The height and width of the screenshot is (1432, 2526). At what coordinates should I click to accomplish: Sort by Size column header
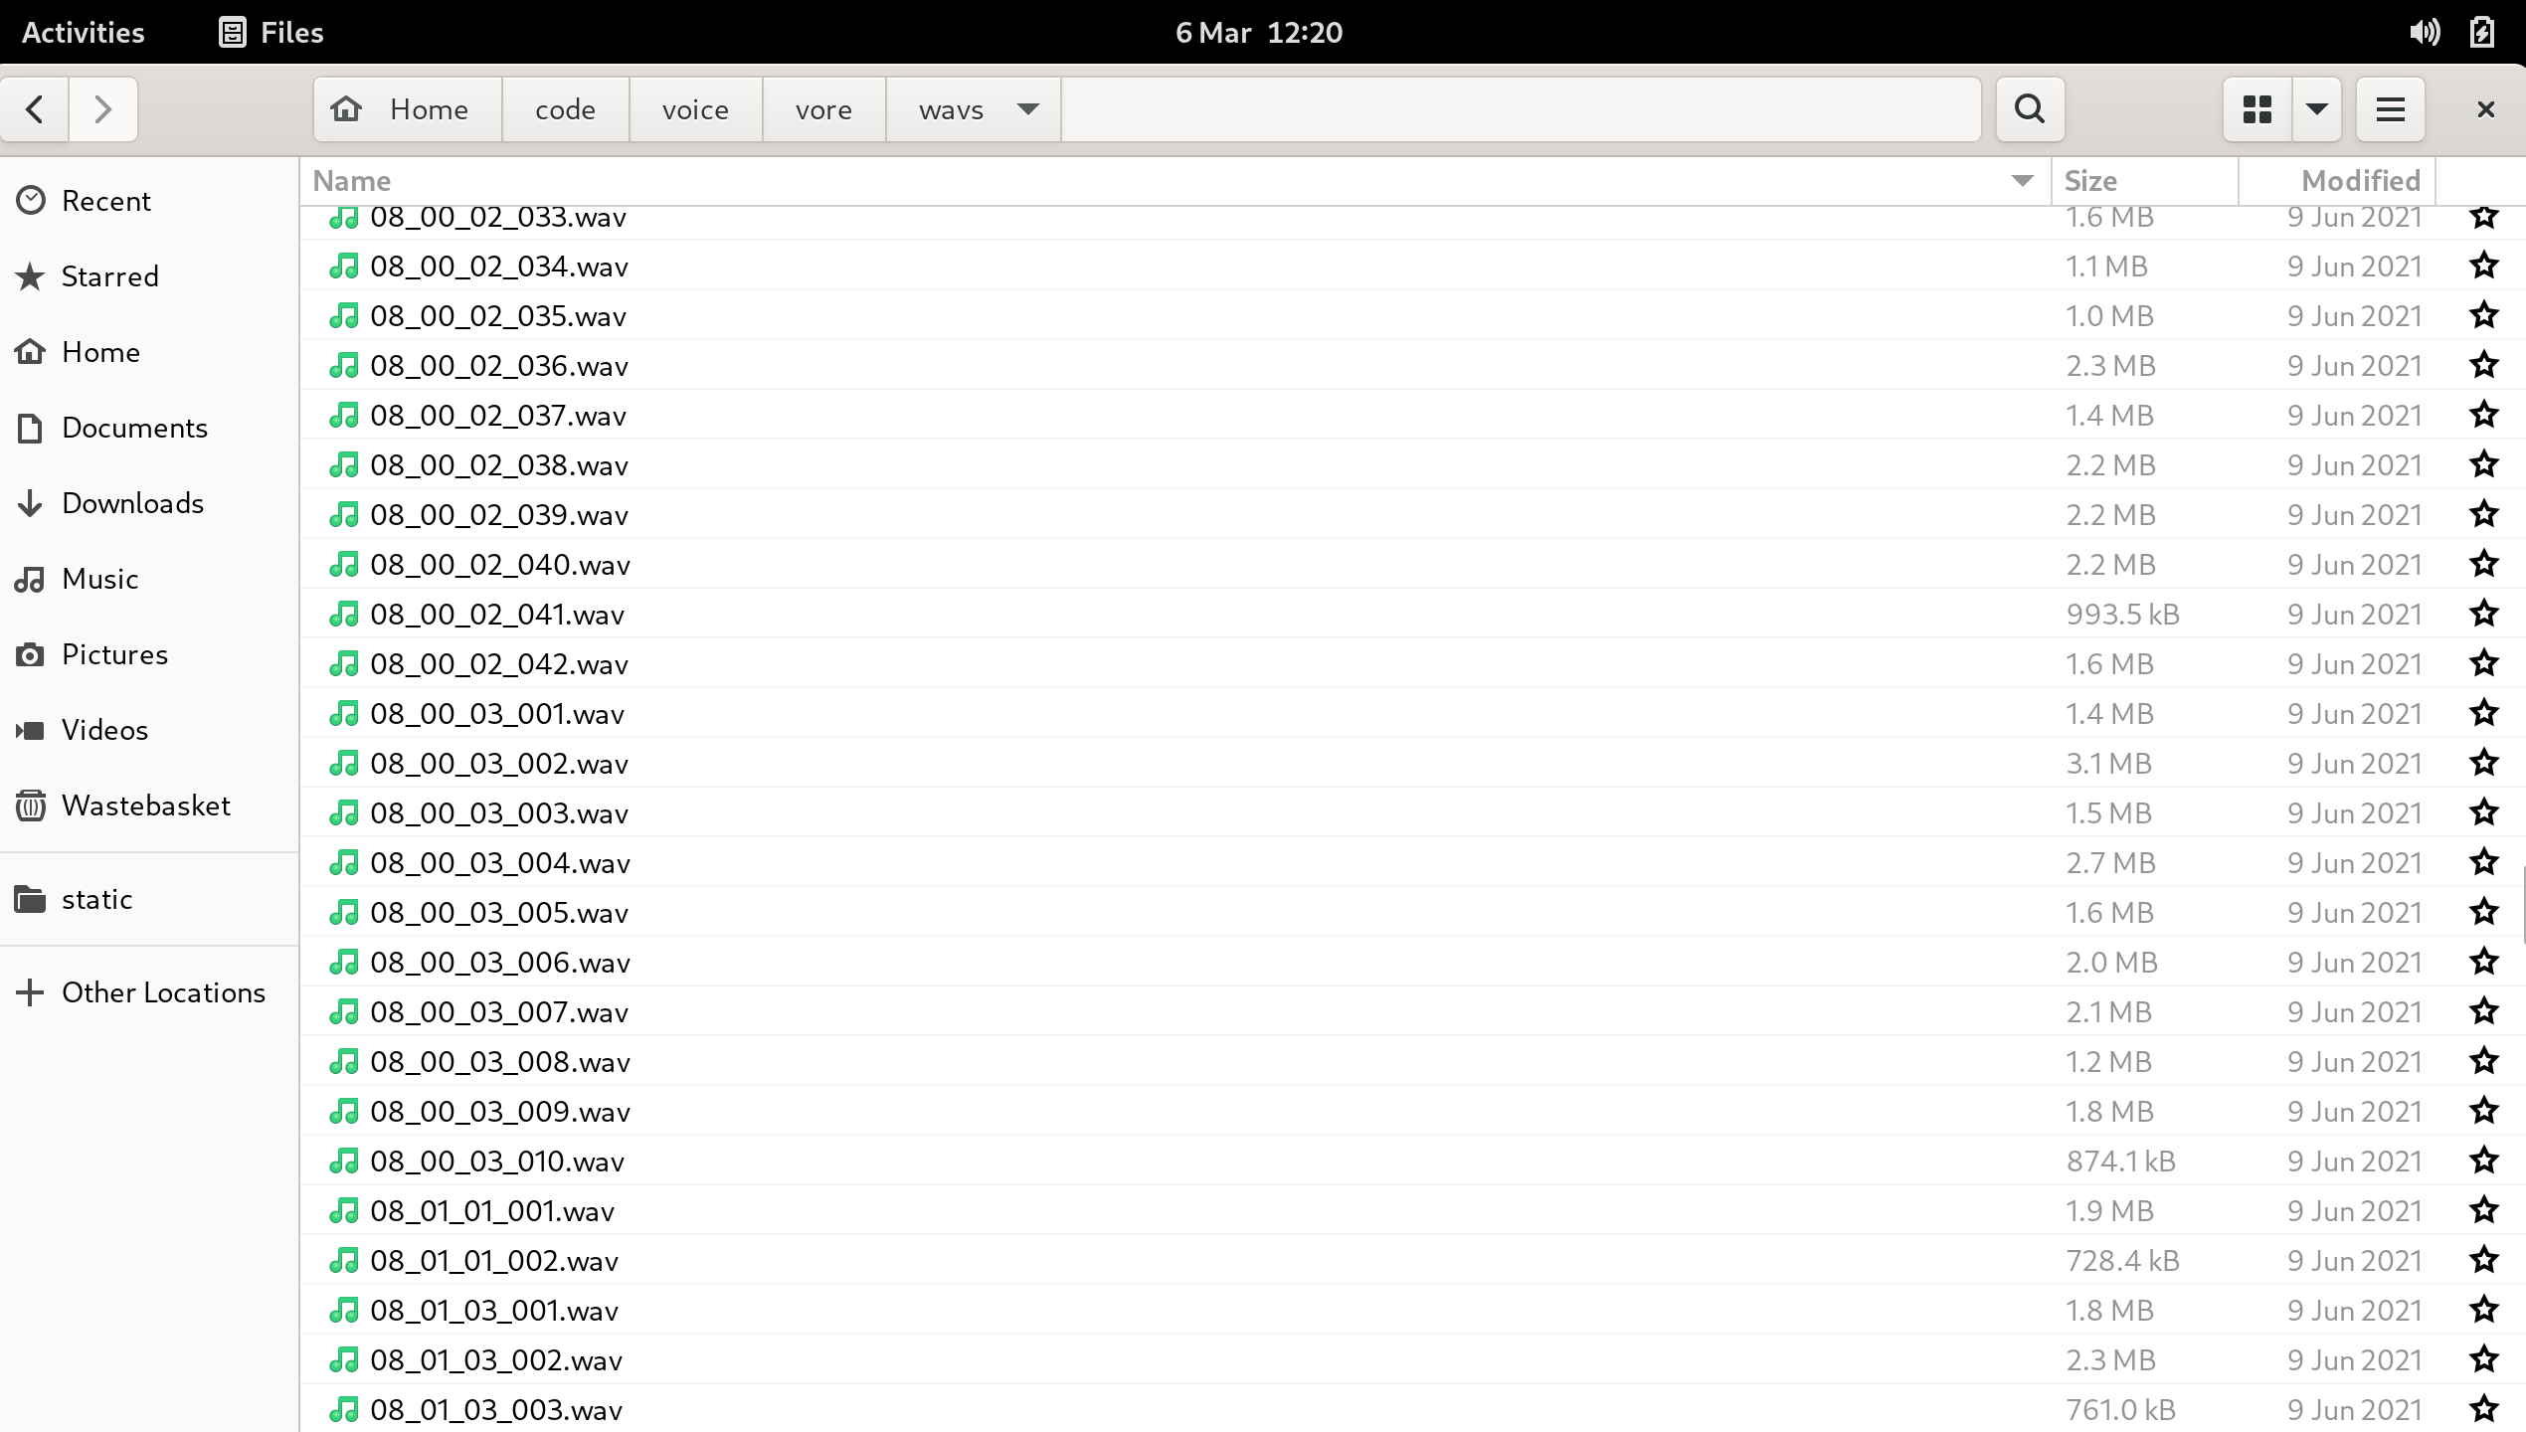pyautogui.click(x=2090, y=180)
